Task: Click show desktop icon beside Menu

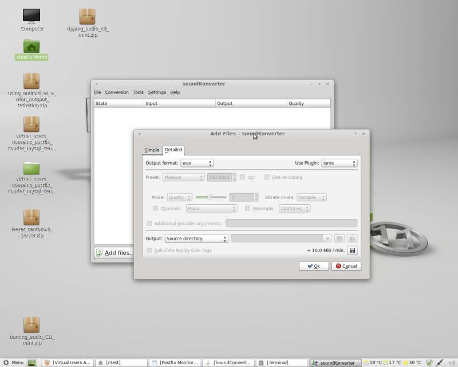Action: click(x=32, y=362)
